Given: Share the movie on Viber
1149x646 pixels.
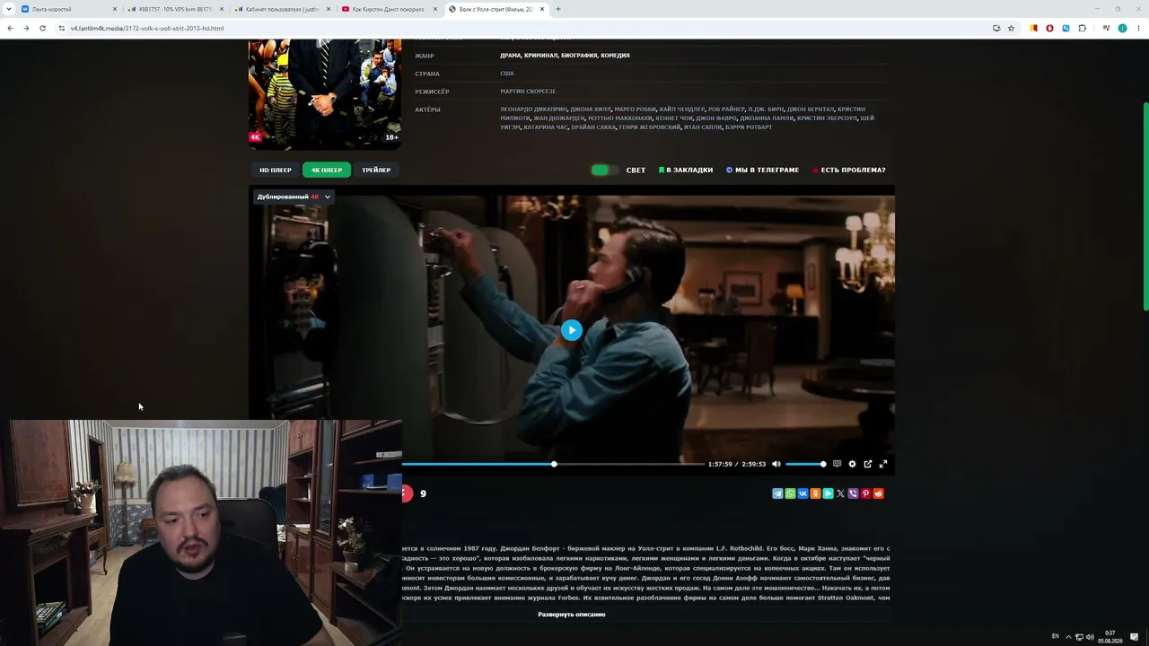Looking at the screenshot, I should (853, 493).
